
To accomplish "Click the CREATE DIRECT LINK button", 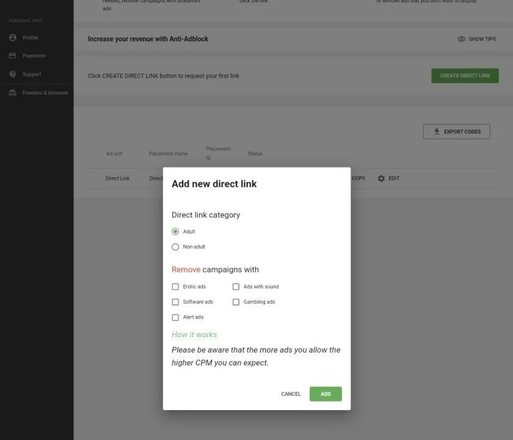I will 465,76.
